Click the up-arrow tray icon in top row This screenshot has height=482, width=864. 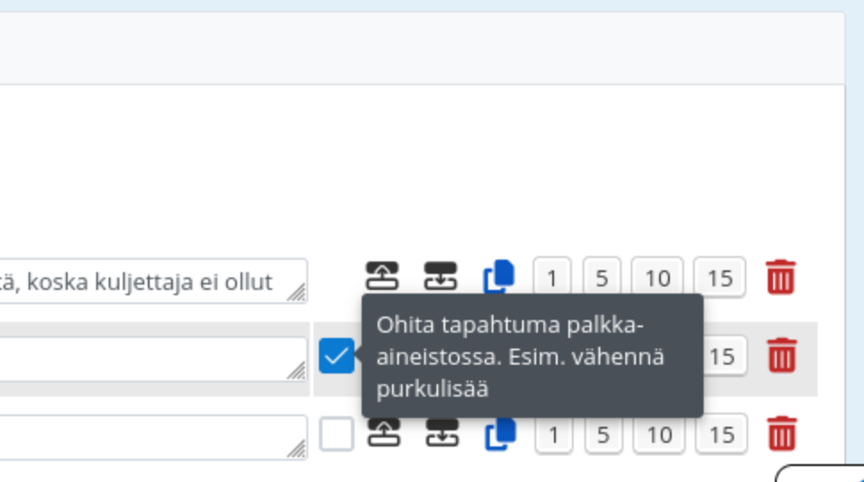(382, 277)
